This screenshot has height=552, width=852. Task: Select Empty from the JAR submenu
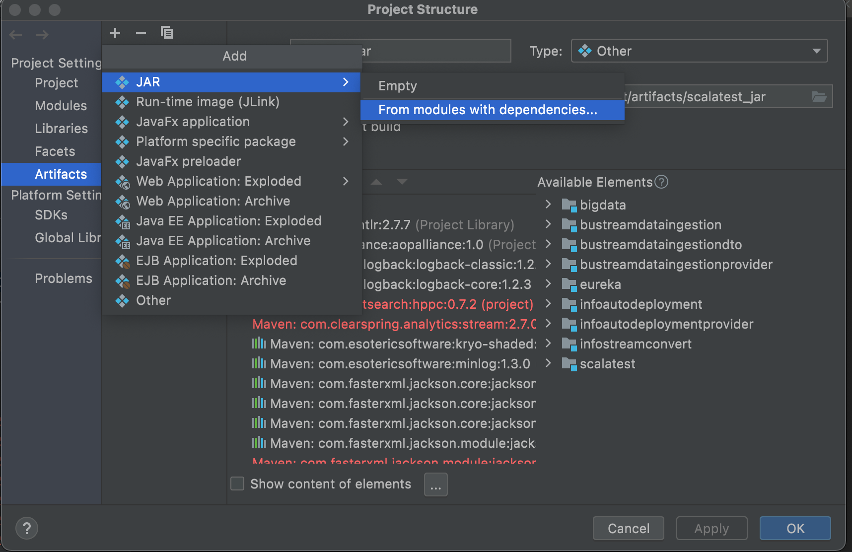397,85
